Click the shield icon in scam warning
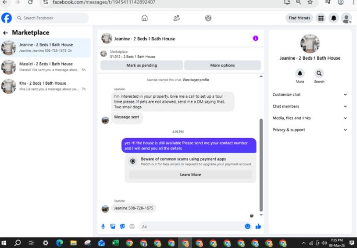This screenshot has height=248, width=357. click(x=133, y=161)
